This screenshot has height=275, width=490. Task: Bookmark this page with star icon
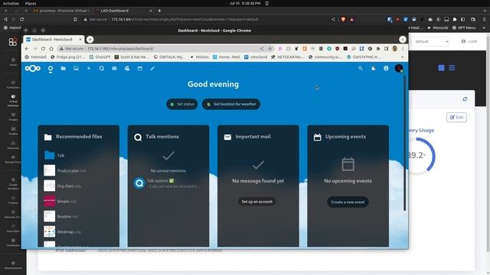(x=270, y=49)
